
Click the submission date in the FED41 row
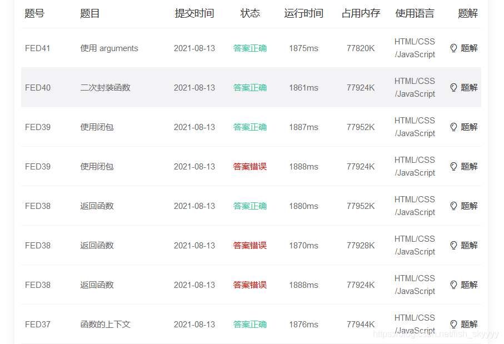(194, 48)
